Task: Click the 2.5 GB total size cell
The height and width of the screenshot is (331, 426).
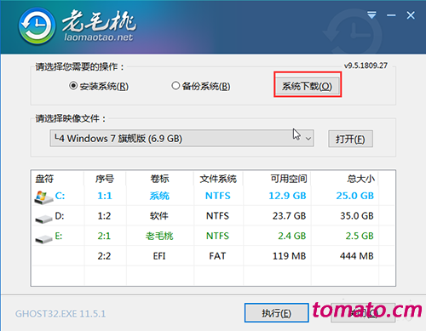Action: tap(360, 236)
